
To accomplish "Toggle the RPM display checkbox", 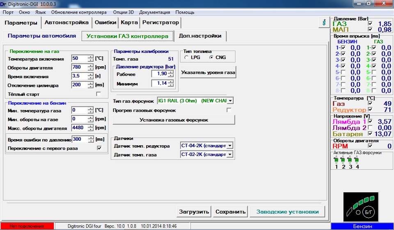I will click(370, 146).
